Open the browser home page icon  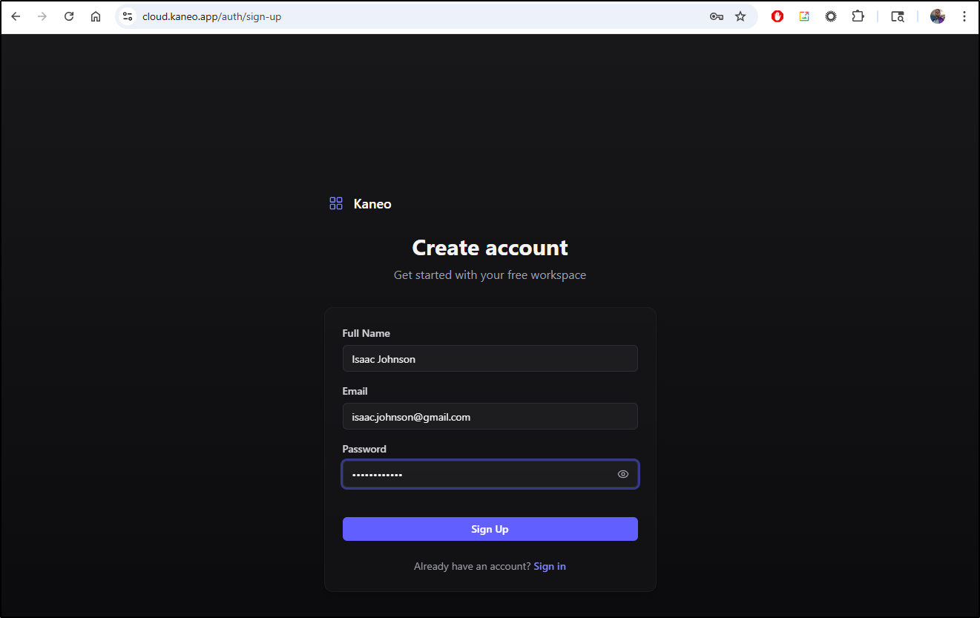(x=96, y=16)
